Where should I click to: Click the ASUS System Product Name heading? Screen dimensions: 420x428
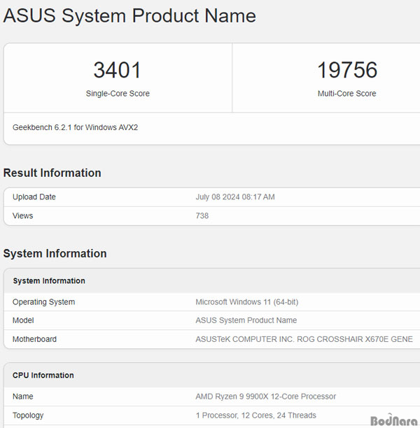[129, 16]
